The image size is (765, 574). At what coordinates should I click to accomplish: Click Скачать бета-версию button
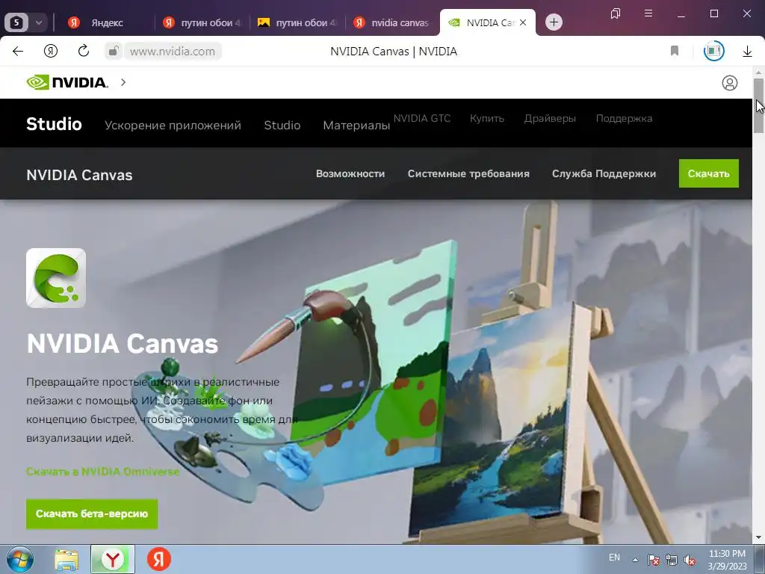click(x=92, y=513)
